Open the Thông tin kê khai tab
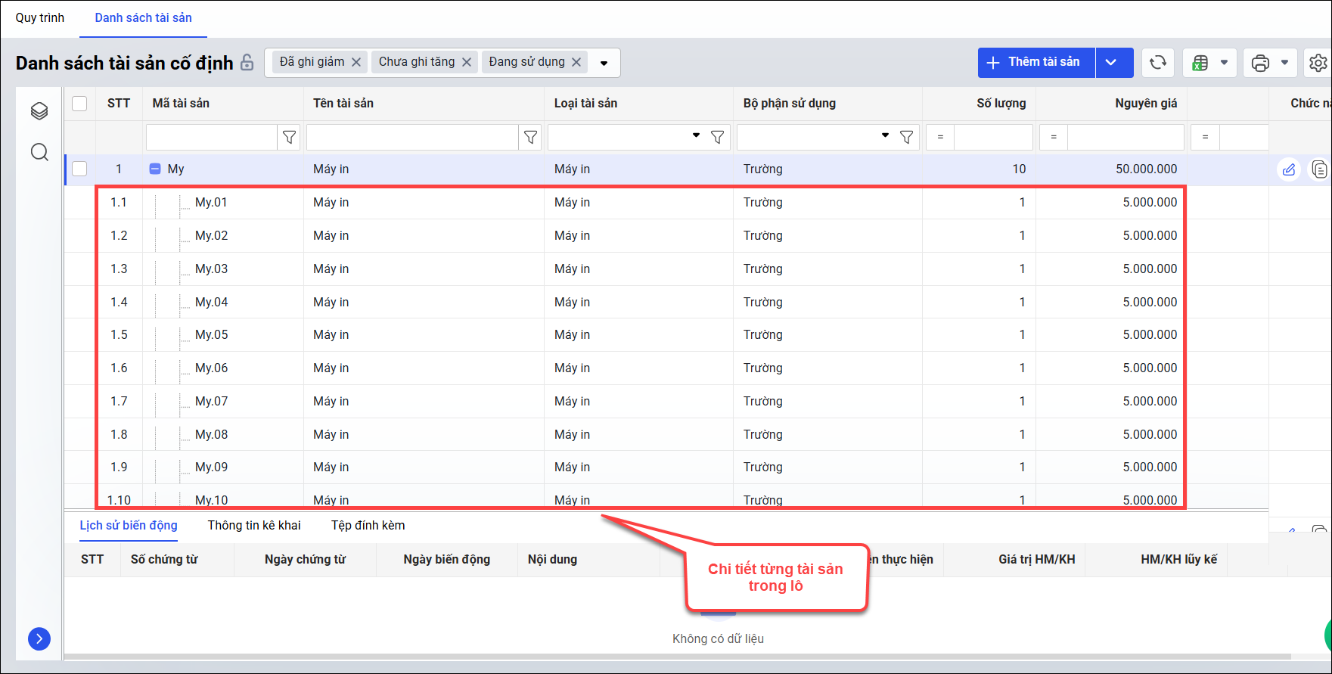 254,525
